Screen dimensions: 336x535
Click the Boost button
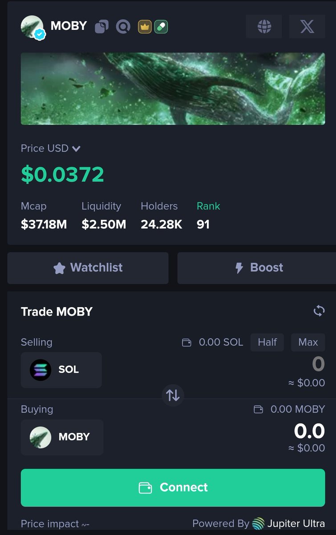(257, 268)
